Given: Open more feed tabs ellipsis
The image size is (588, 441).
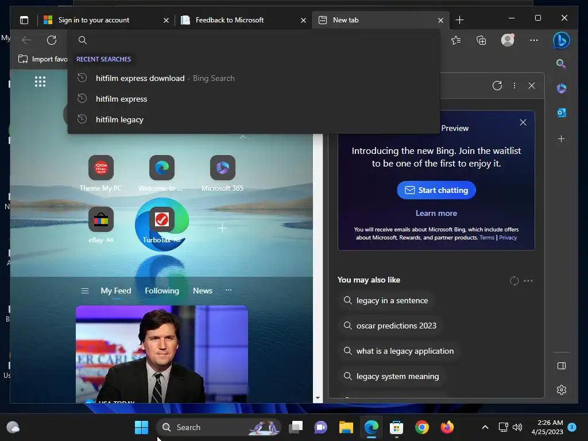Looking at the screenshot, I should point(229,290).
